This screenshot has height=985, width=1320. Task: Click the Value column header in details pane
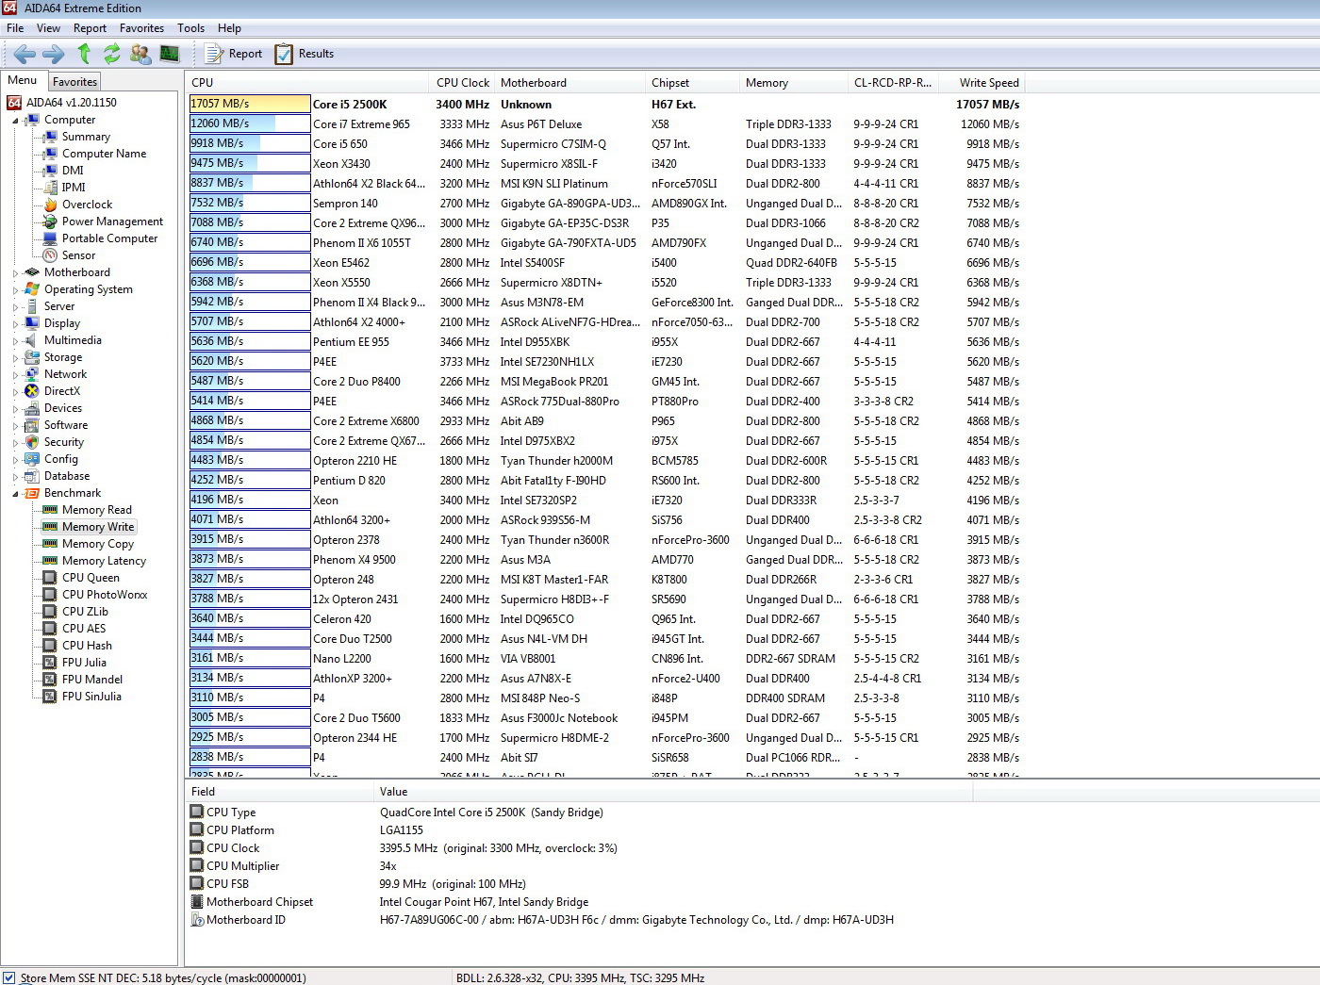tap(673, 792)
